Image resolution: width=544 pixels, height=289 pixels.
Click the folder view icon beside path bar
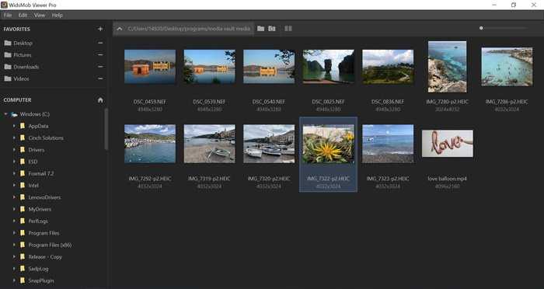click(260, 29)
